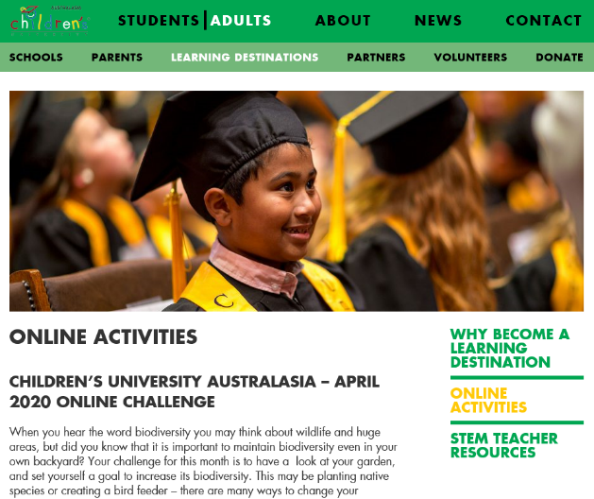Click the graduation hero banner image
Viewport: 594px width, 499px height.
click(297, 201)
